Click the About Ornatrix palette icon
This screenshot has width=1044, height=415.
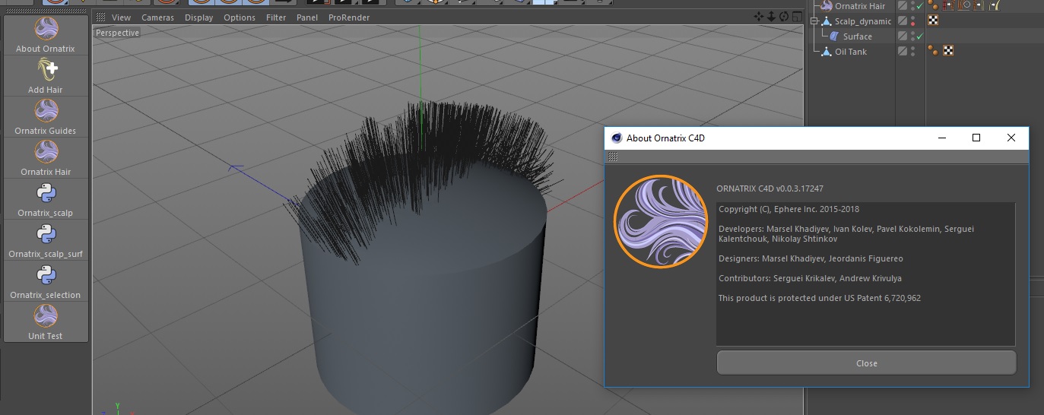[46, 30]
